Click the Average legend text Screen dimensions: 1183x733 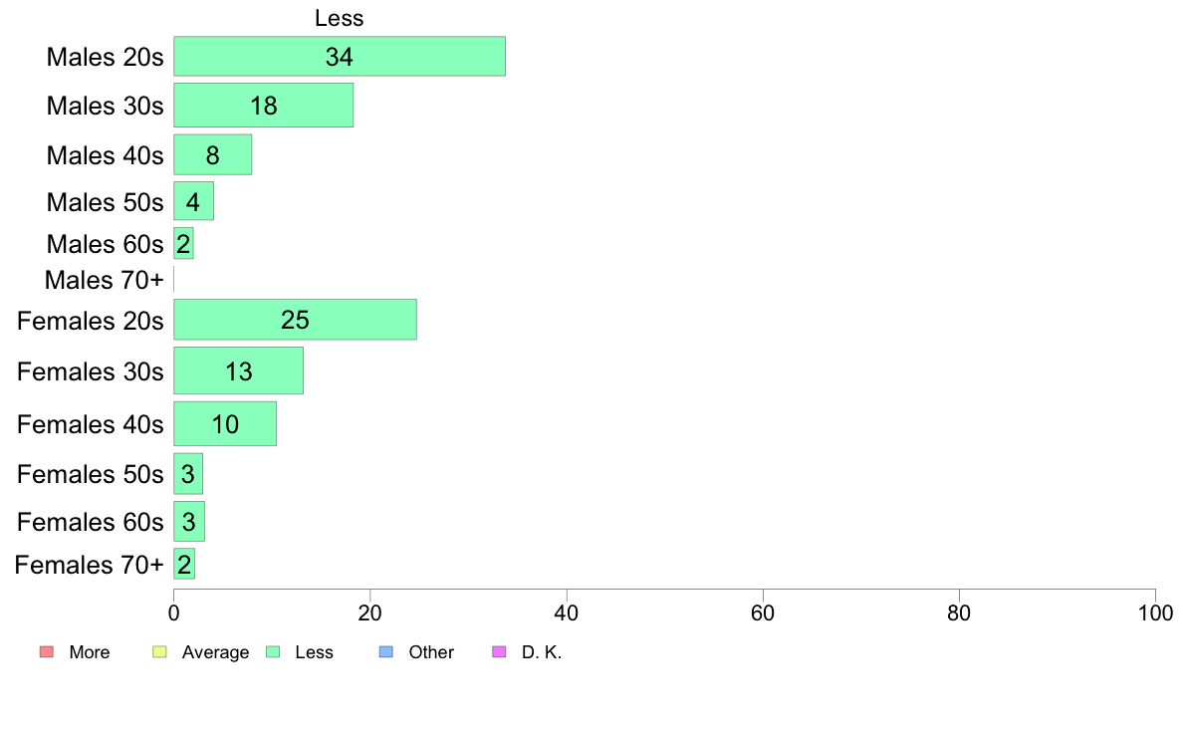(x=215, y=652)
